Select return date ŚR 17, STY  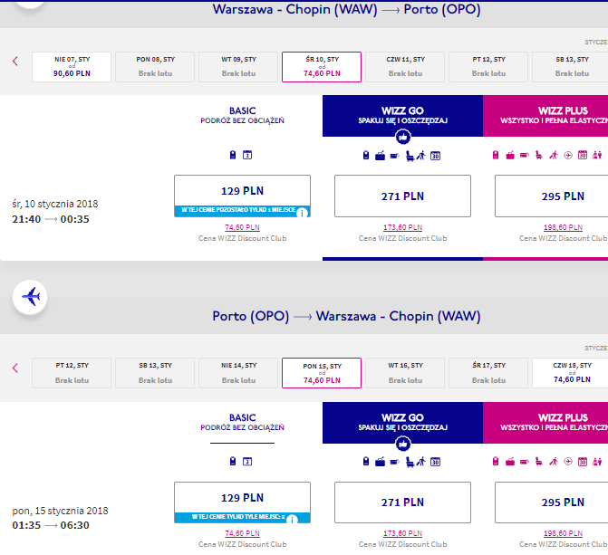pyautogui.click(x=488, y=373)
